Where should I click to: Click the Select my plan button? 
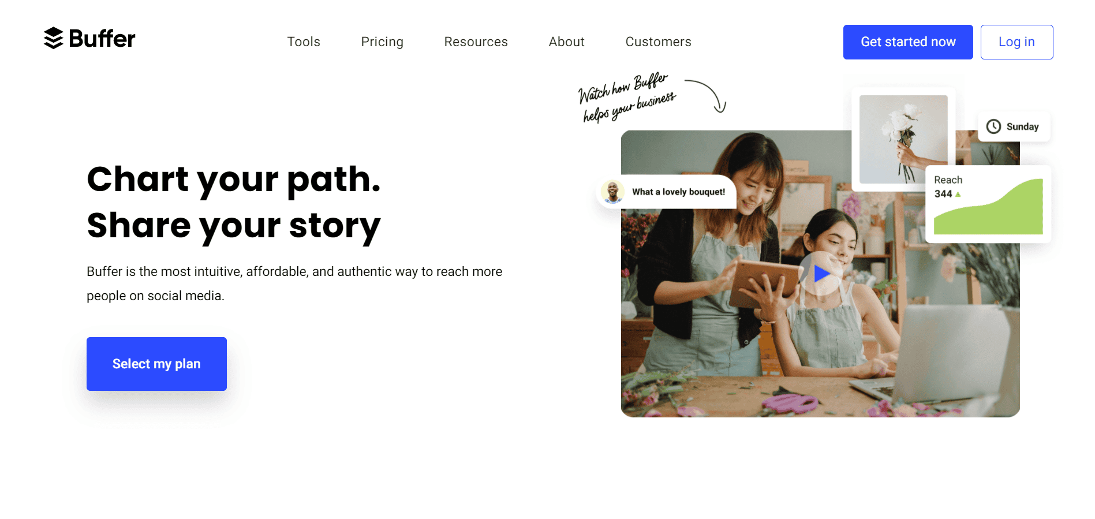[156, 364]
